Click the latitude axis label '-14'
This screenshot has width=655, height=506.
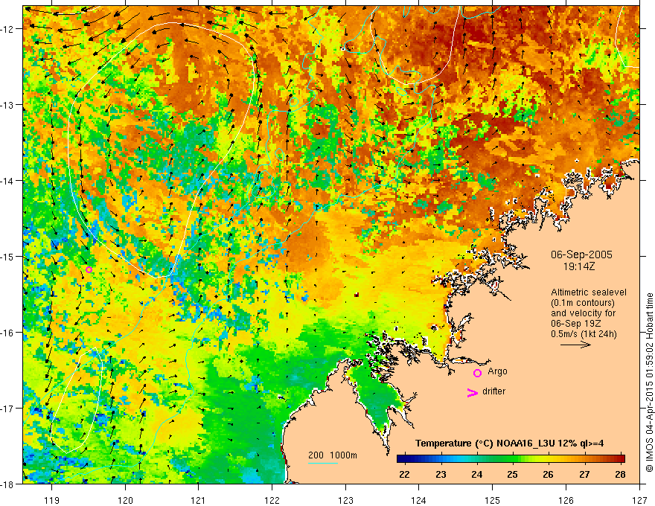click(8, 181)
